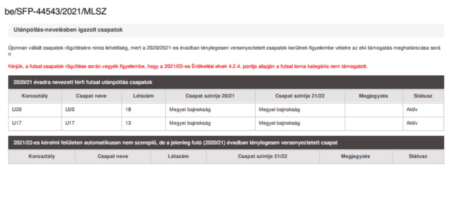Click Csapat neve header in second table

[x=113, y=156]
